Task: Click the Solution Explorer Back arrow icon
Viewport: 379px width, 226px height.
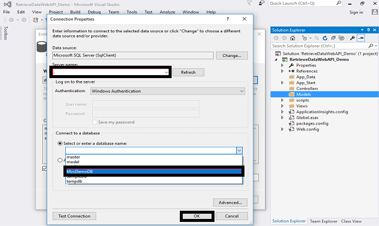Action: pos(276,38)
